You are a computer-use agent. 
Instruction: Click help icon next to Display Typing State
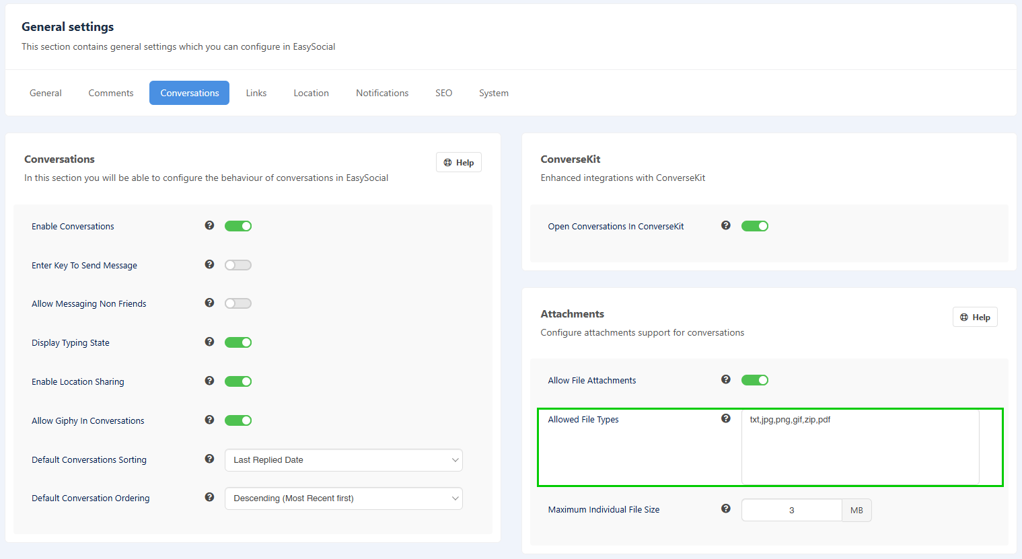(x=209, y=342)
